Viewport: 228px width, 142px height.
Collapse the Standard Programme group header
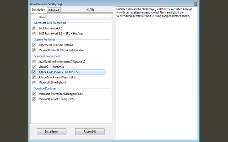pyautogui.click(x=47, y=56)
